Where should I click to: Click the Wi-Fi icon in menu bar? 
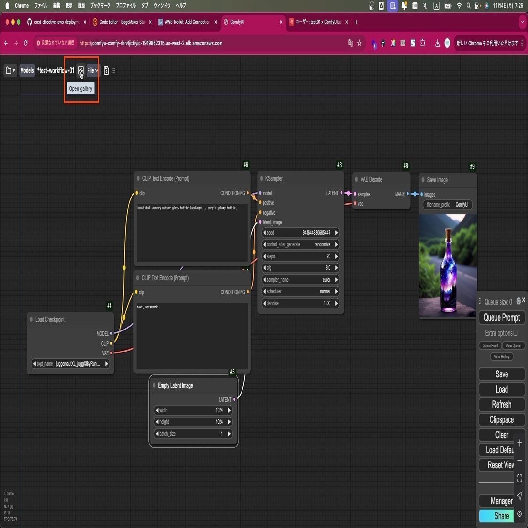point(459,5)
